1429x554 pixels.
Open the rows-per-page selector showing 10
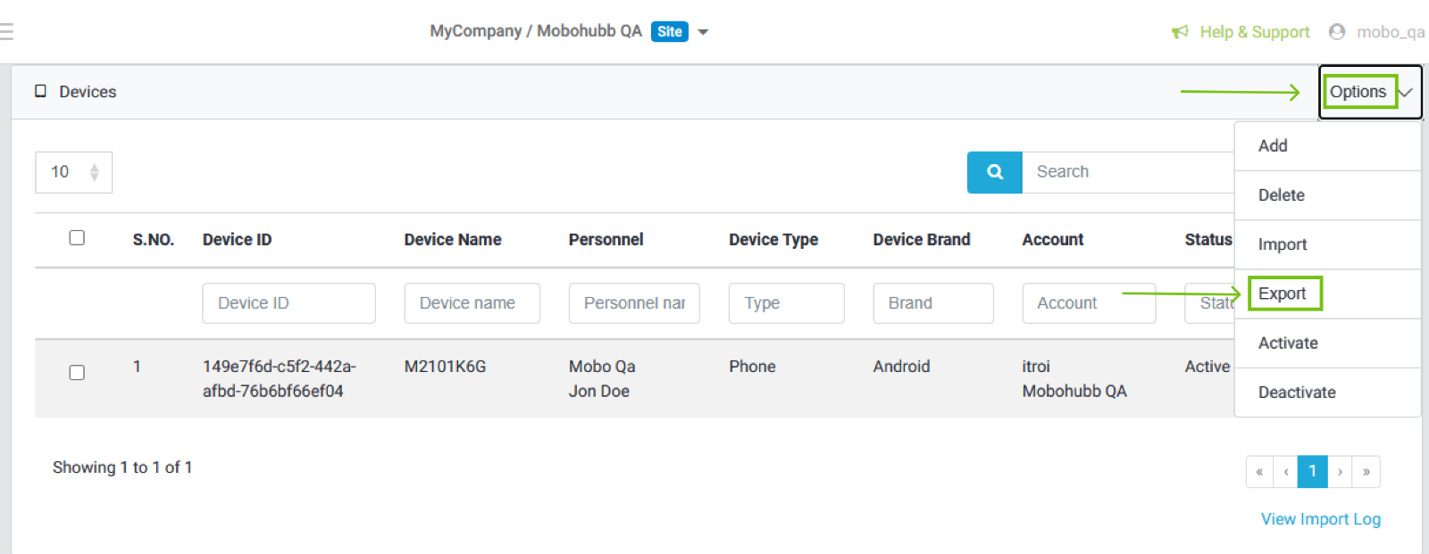(x=73, y=172)
